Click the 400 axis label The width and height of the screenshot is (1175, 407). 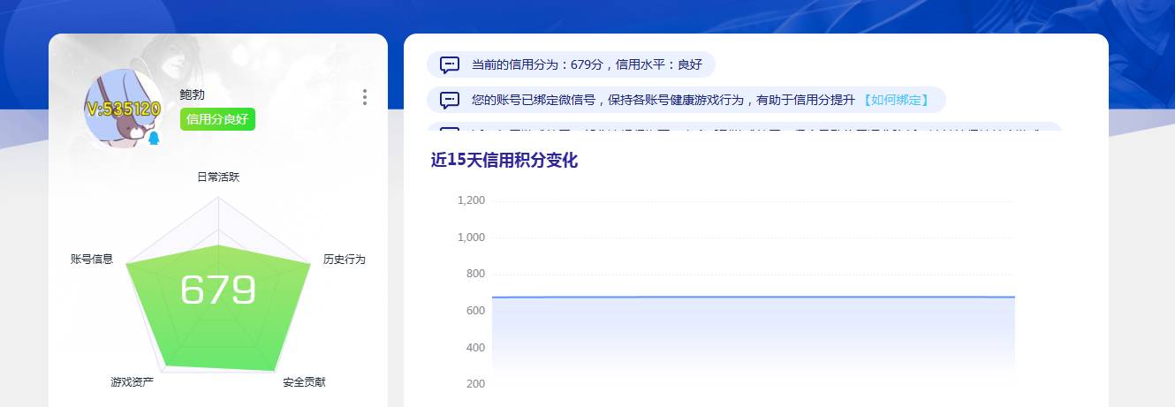(x=475, y=347)
